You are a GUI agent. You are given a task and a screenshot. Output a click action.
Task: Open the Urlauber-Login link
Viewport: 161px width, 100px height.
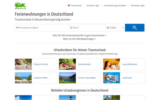[93, 6]
